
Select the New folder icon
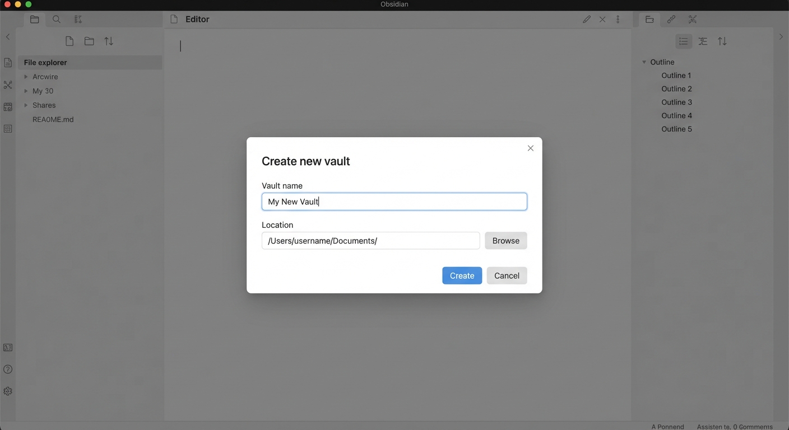pos(89,41)
